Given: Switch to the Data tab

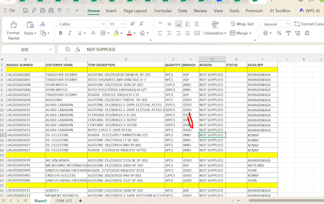Looking at the screenshot, I should pos(182,11).
